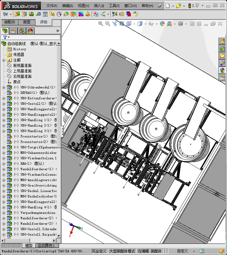Open the 工具(T) menu
Screen dimensions: 227x255
click(x=114, y=6)
